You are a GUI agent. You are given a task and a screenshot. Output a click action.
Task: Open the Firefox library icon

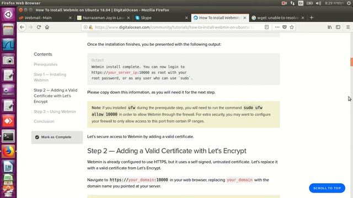330,27
